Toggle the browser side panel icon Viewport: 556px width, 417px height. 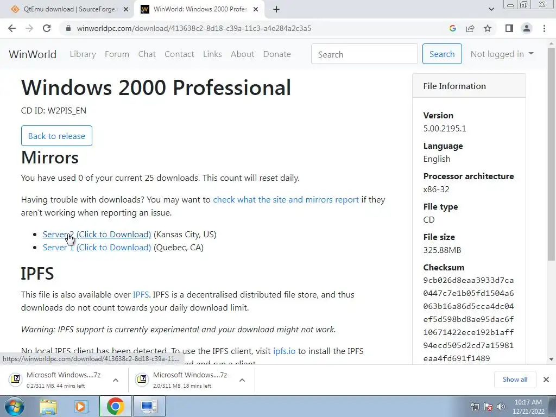click(x=509, y=28)
